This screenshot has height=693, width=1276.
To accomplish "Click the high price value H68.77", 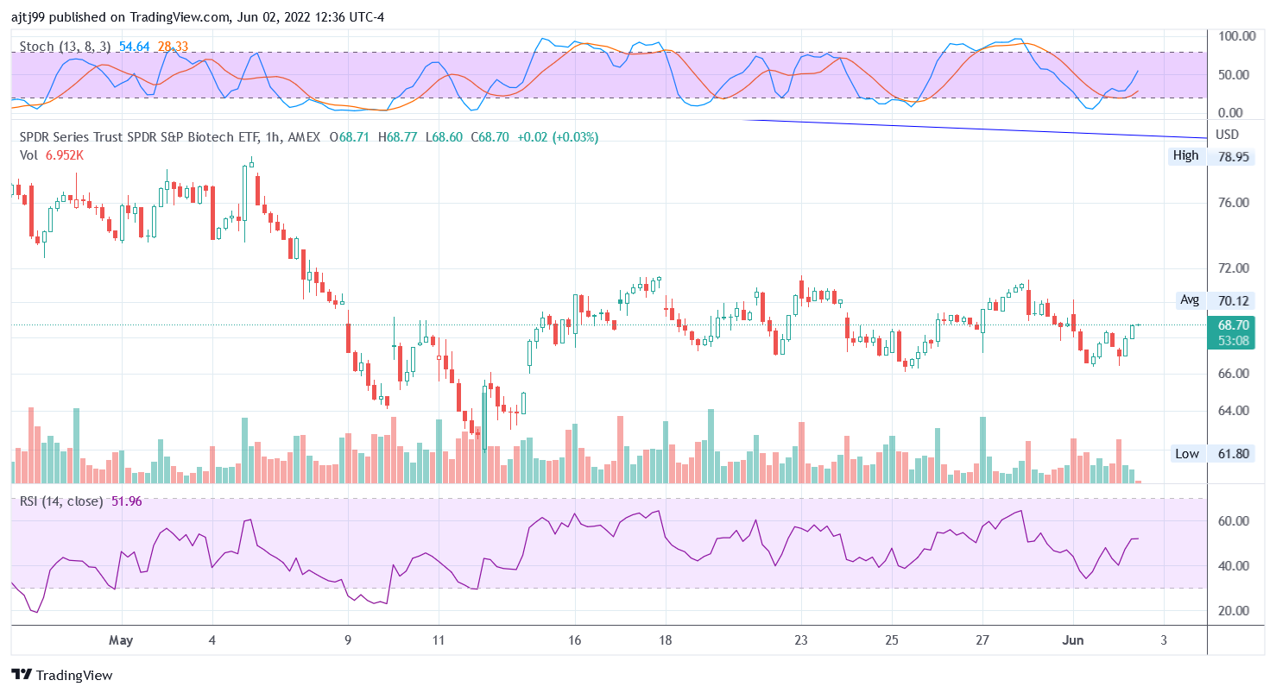I will coord(397,137).
